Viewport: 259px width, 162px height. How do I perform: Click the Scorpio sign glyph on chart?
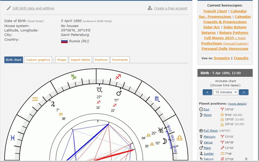[x=157, y=99]
